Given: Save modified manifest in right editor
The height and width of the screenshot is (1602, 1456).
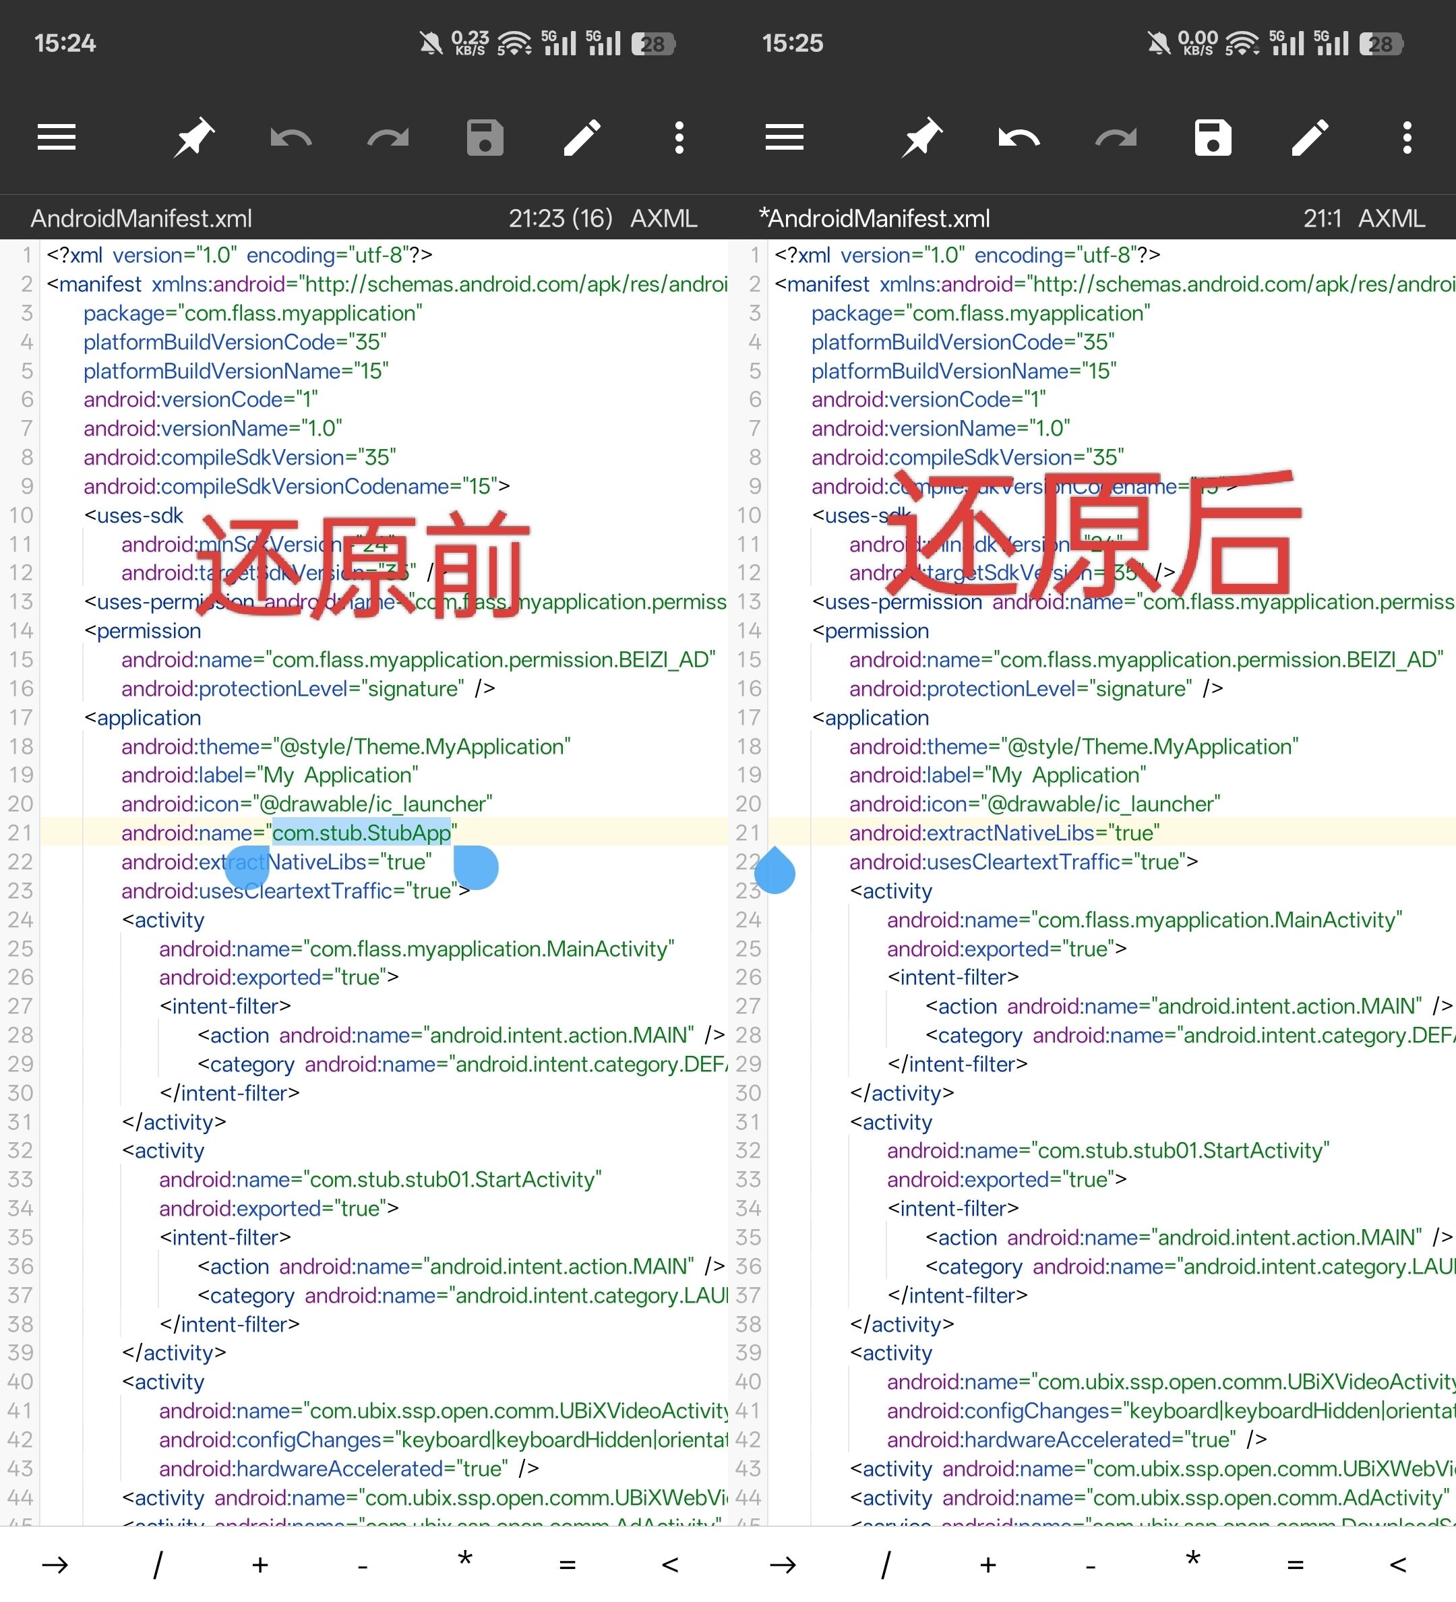Looking at the screenshot, I should coord(1214,138).
